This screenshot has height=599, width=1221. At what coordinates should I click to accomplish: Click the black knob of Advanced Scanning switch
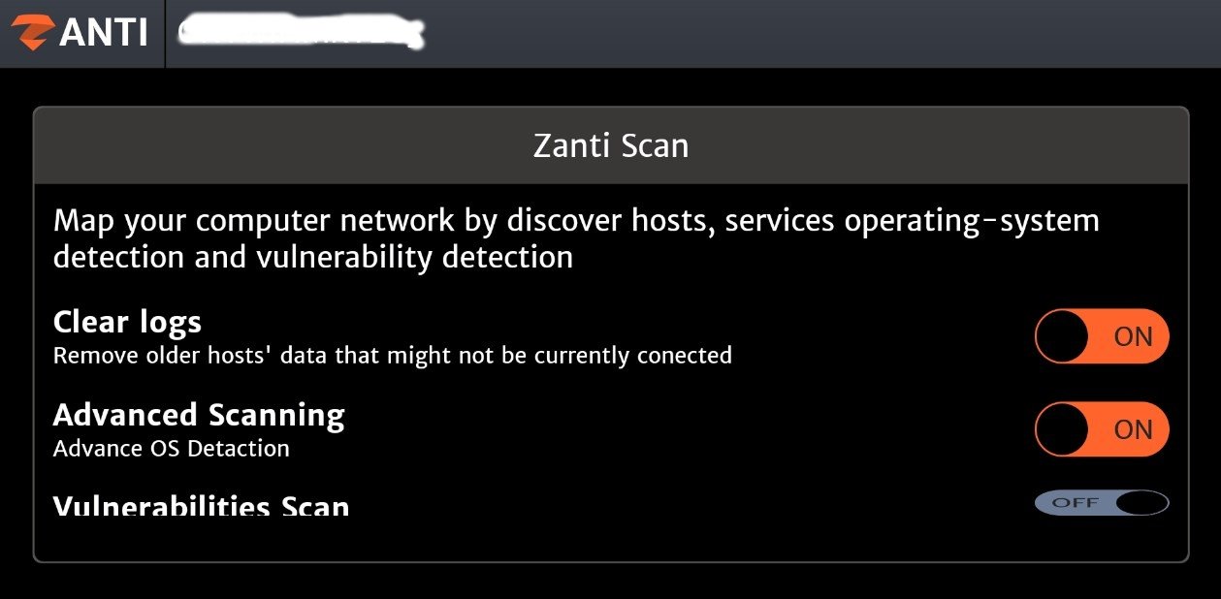(1062, 429)
